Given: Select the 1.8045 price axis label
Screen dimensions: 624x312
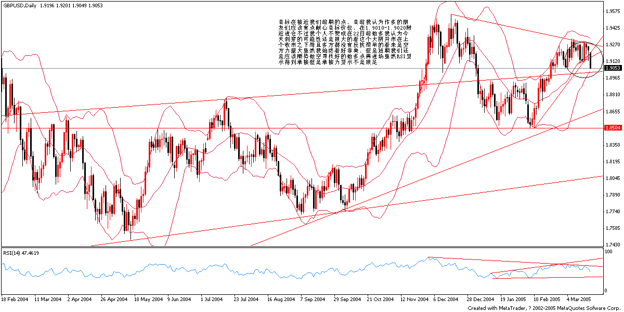Looking at the screenshot, I should pyautogui.click(x=614, y=178).
